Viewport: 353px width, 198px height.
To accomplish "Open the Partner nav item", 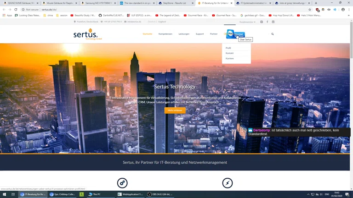I will (x=214, y=34).
